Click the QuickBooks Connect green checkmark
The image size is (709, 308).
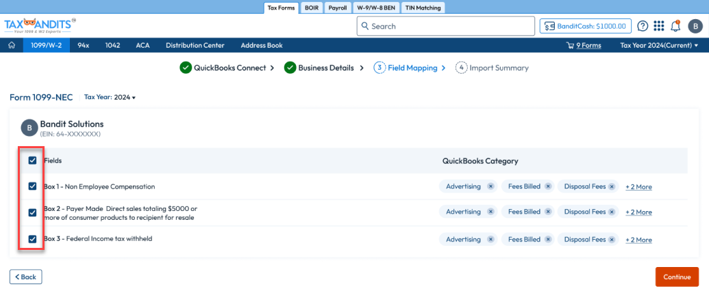click(186, 68)
